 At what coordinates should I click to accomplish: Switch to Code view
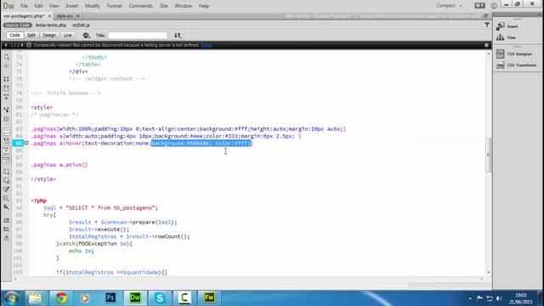click(15, 36)
